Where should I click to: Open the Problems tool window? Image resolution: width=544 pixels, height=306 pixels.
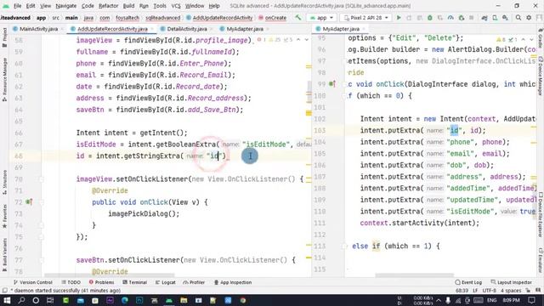(x=101, y=282)
